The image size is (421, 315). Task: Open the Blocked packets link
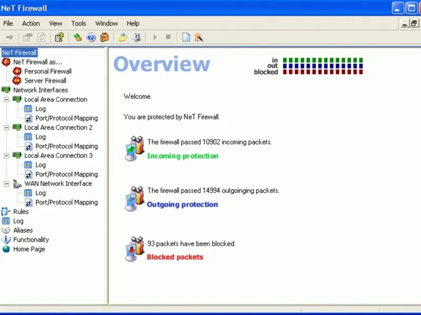[175, 257]
